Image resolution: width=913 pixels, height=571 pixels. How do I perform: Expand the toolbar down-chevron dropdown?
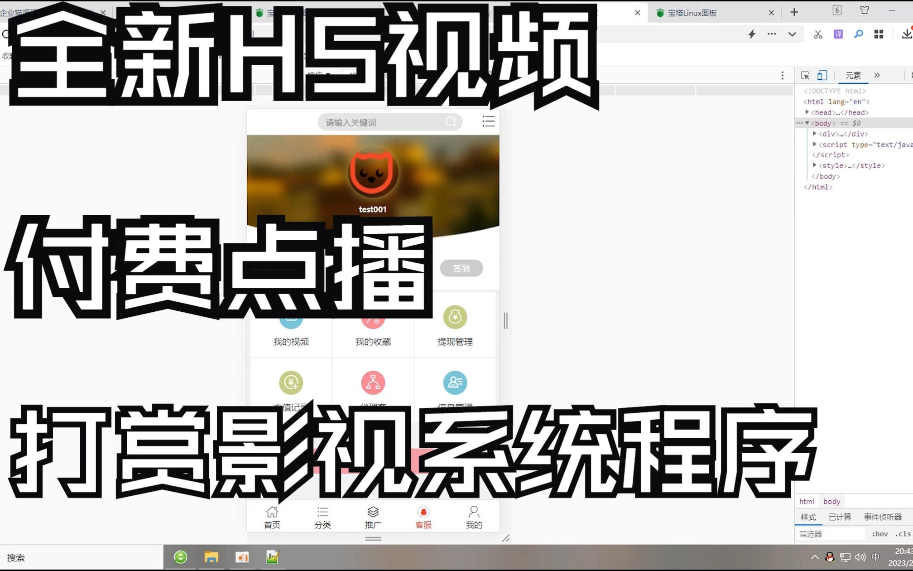click(792, 34)
